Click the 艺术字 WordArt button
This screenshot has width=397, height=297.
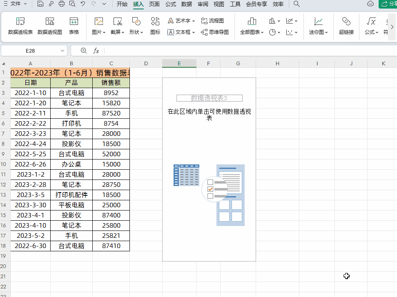[181, 21]
